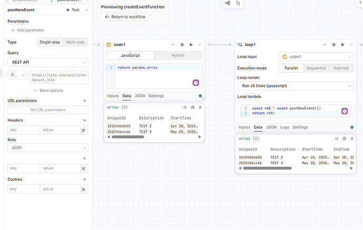Click the Cookies key input field
Viewport: 363px width, 230px height.
pyautogui.click(x=24, y=189)
